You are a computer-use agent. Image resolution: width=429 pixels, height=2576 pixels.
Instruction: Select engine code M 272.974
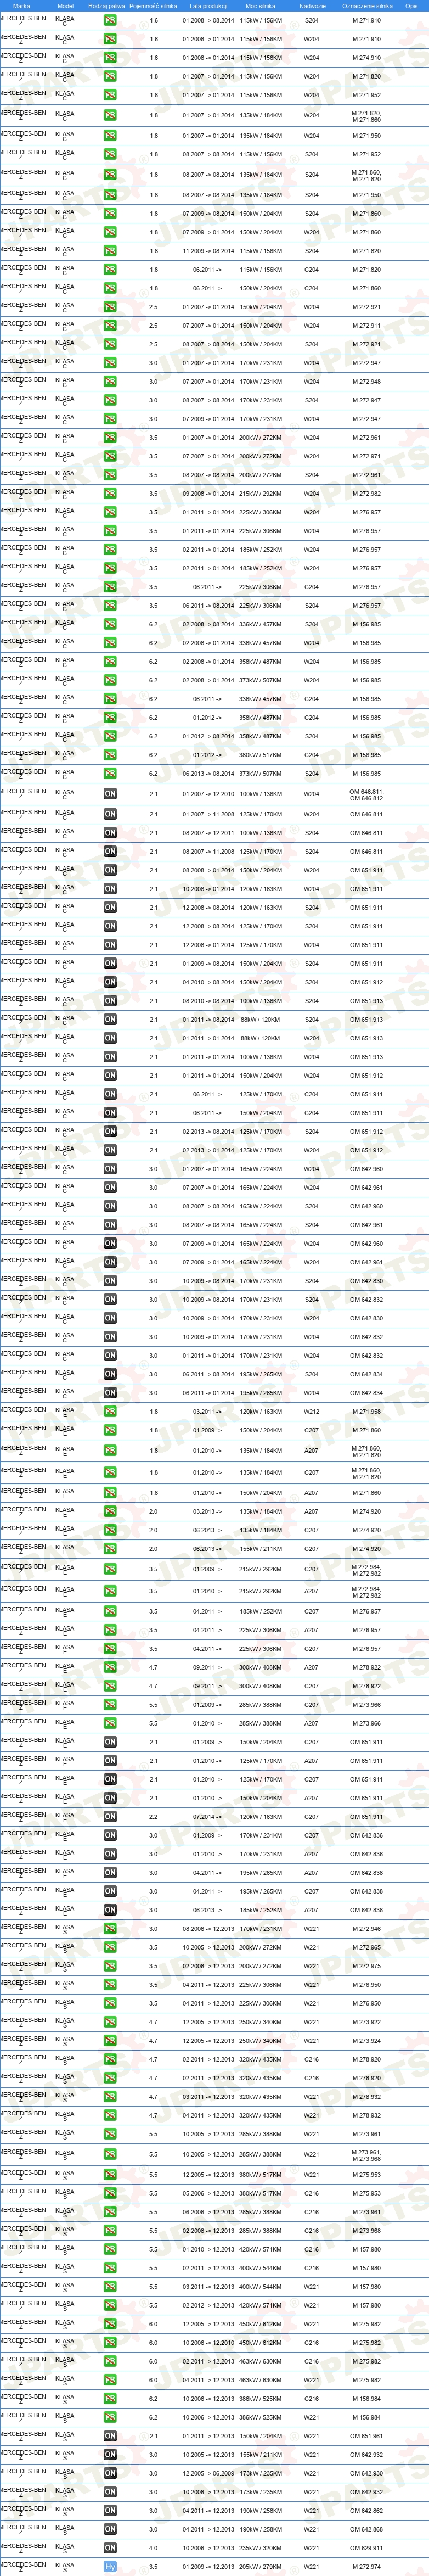(366, 2566)
